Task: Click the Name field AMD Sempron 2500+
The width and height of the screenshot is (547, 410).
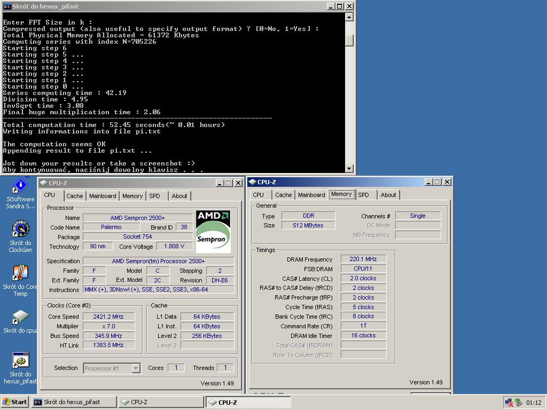Action: point(137,218)
